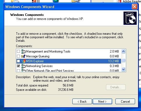This screenshot has width=141, height=111.
Task: Click the MSN Explorer butterfly icon
Action: coord(23,61)
